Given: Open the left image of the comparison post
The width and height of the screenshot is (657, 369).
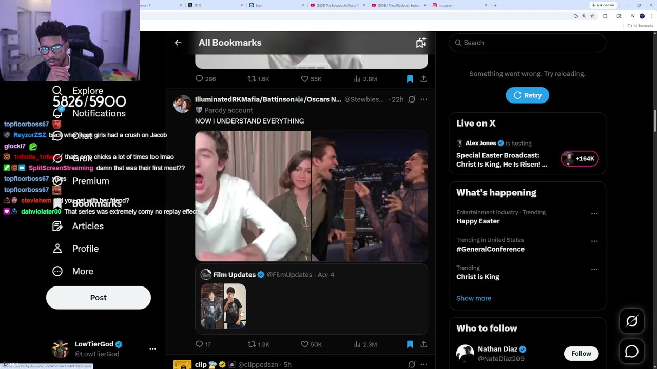Looking at the screenshot, I should tap(253, 196).
